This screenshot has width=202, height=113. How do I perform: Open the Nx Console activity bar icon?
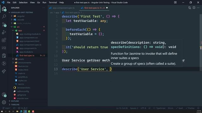[4, 48]
